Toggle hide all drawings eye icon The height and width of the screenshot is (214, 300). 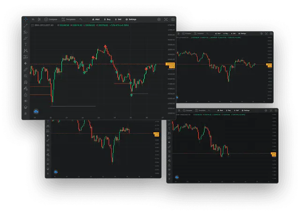[25, 101]
